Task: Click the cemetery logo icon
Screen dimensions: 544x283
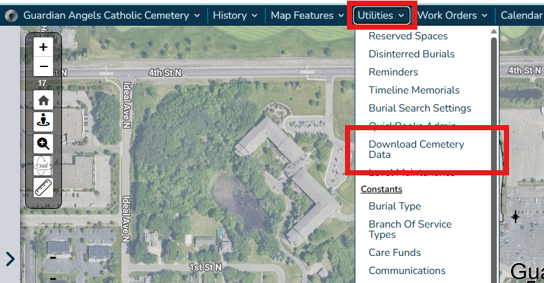Action: [x=11, y=15]
